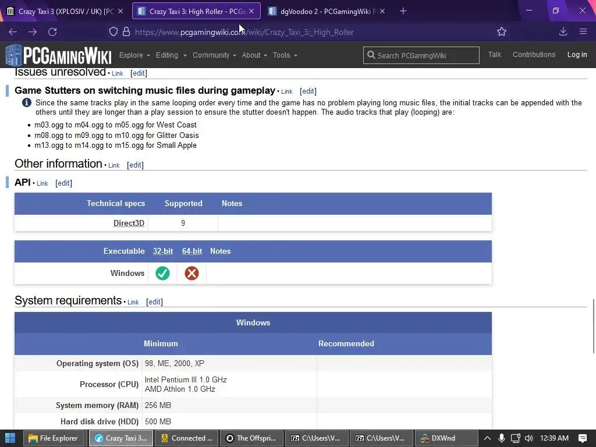Switch to Crazy Taxi 3 taskbar app
This screenshot has height=447, width=596.
tap(121, 438)
